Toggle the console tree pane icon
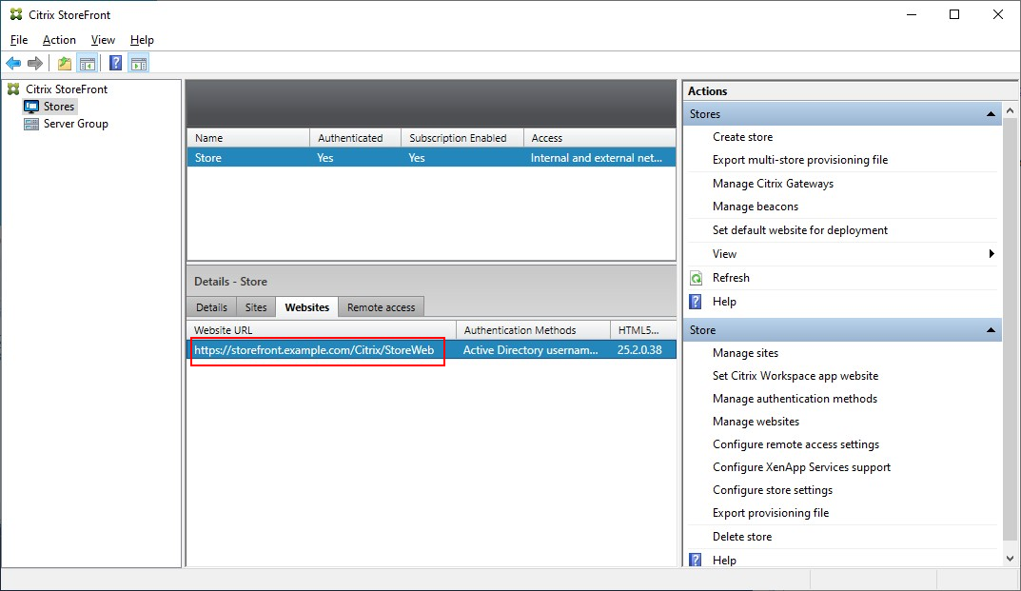Screen dimensions: 1021x591 (87, 63)
